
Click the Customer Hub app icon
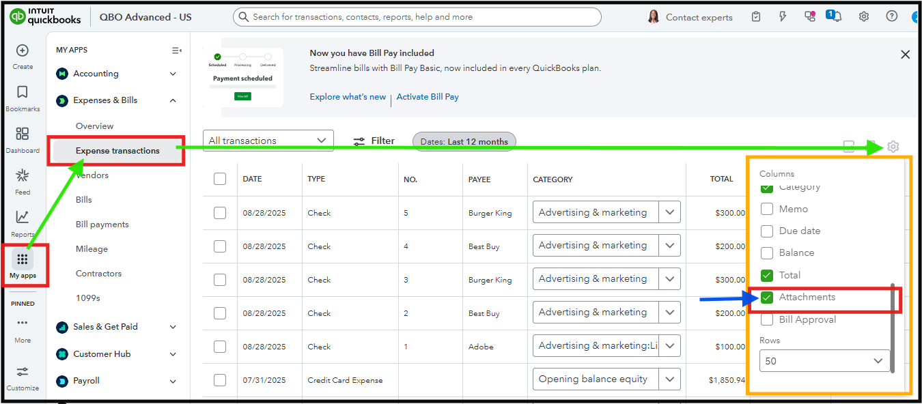(62, 354)
